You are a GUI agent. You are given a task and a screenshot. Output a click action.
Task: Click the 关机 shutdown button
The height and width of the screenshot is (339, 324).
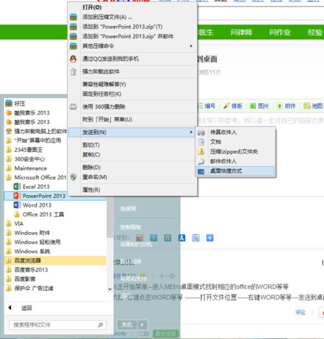click(x=127, y=325)
